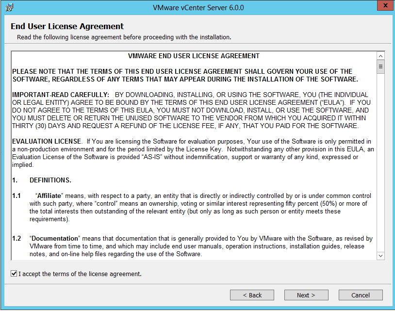
Task: Click the VMWARE END USER LICENSE AGREEMENT heading
Action: [x=194, y=56]
